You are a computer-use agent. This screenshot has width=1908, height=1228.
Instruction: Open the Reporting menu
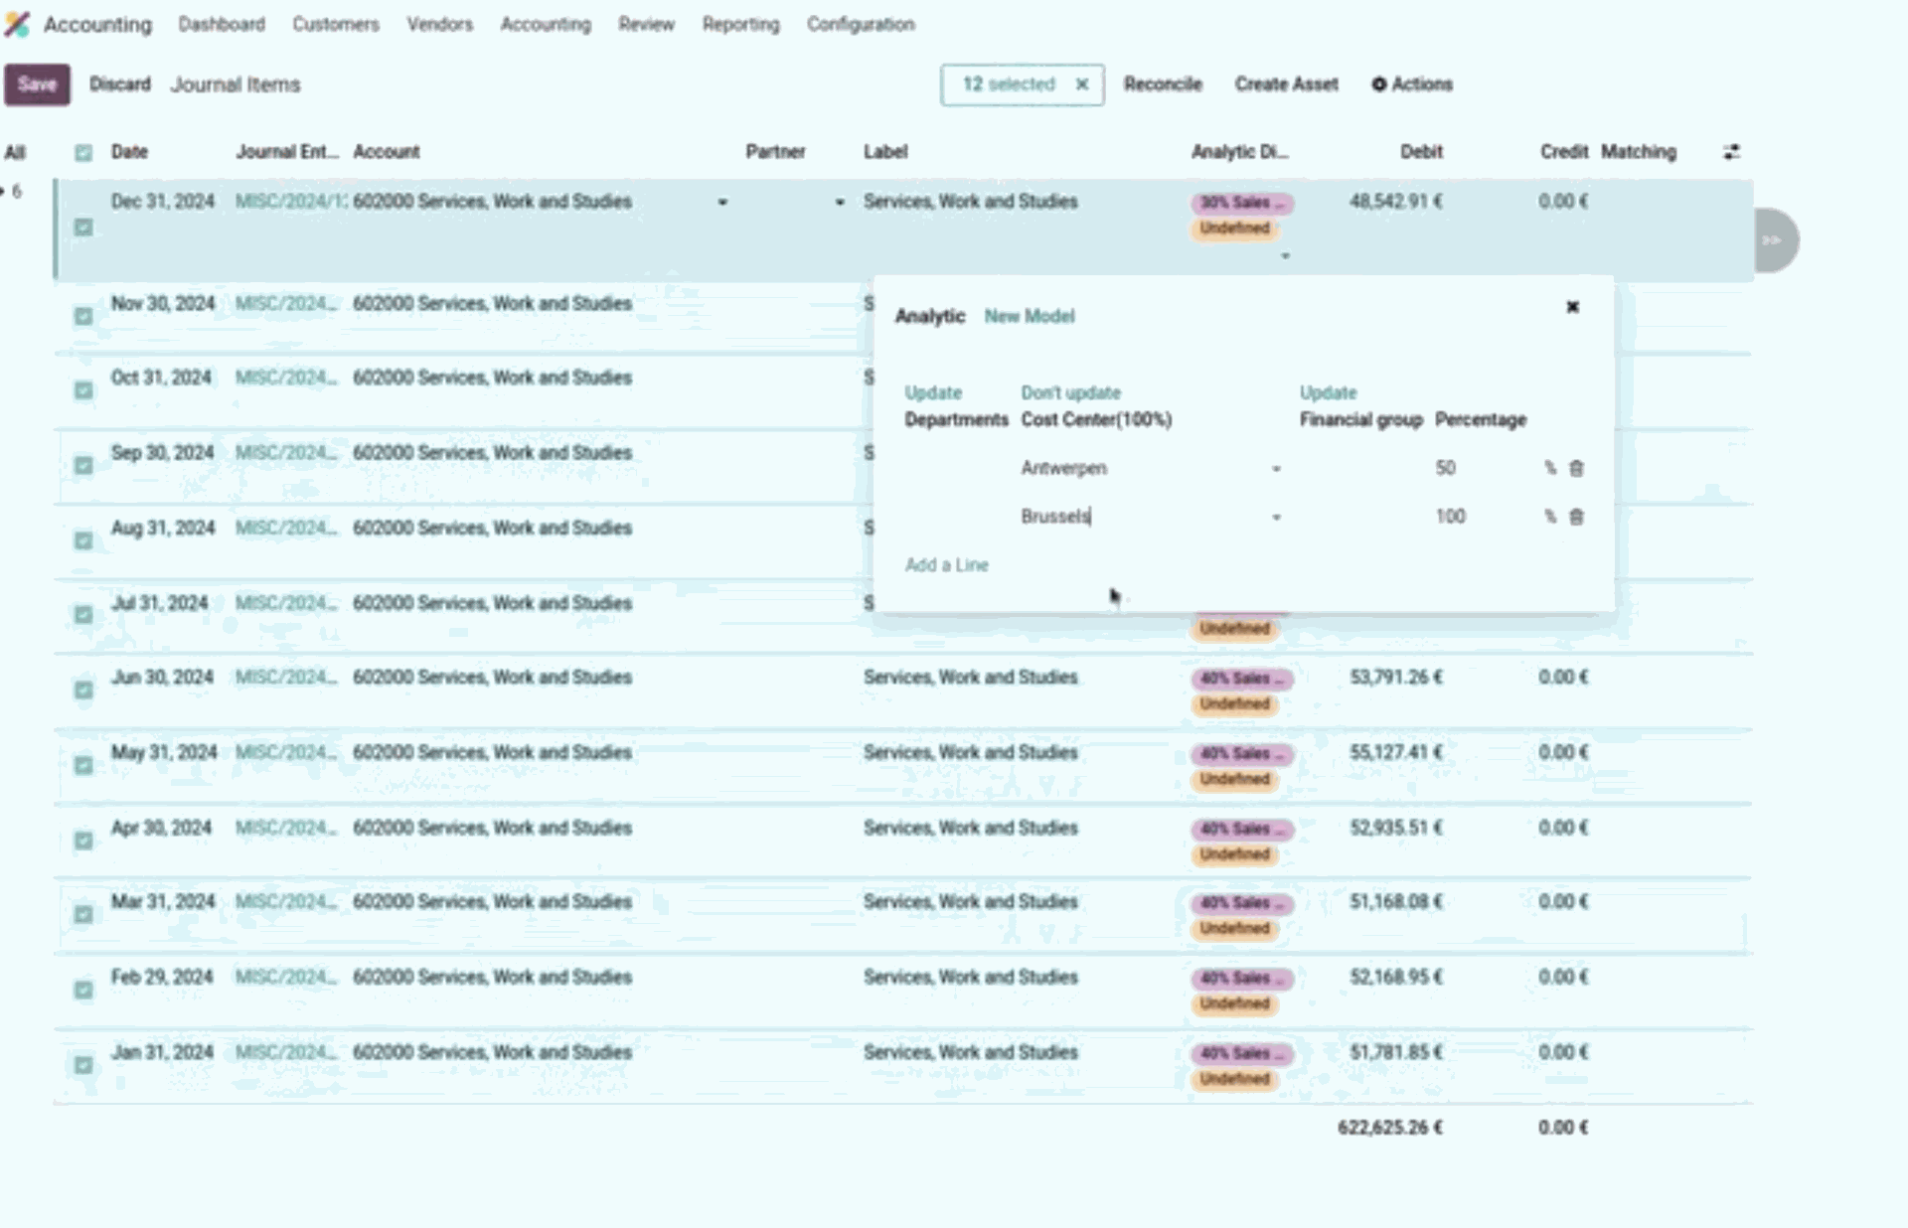click(739, 25)
